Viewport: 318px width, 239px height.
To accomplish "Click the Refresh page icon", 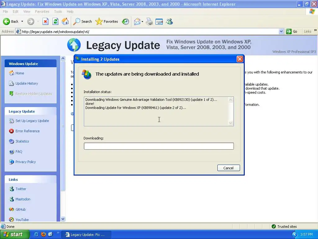I will [55, 21].
